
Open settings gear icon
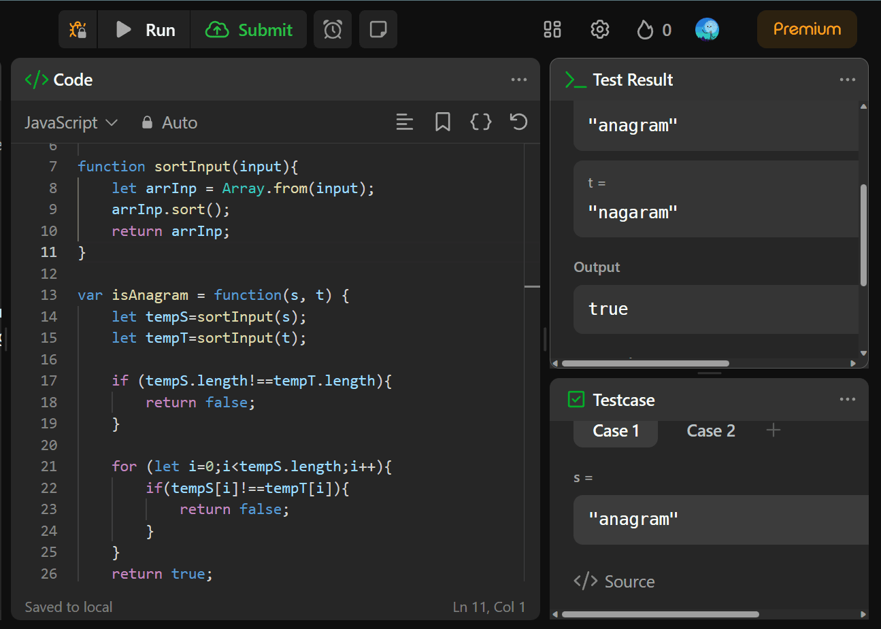599,29
